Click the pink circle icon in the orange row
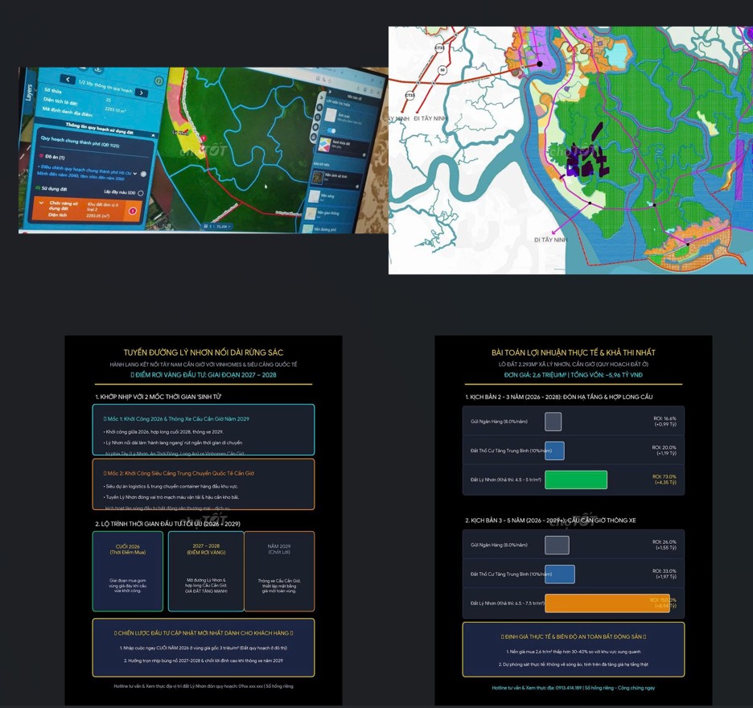 tap(133, 211)
